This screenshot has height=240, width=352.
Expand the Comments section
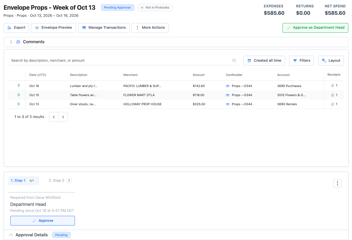coord(11,42)
